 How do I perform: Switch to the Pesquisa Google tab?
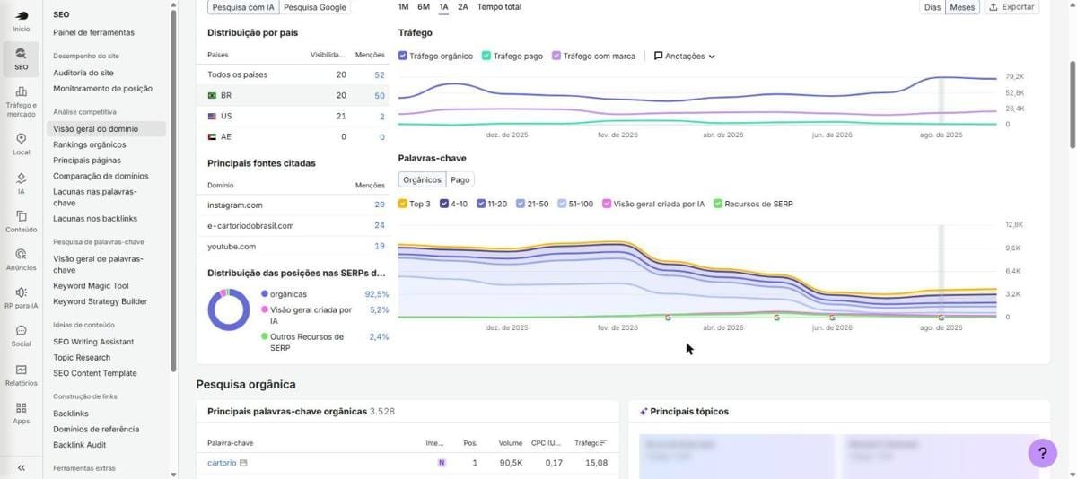pyautogui.click(x=314, y=7)
